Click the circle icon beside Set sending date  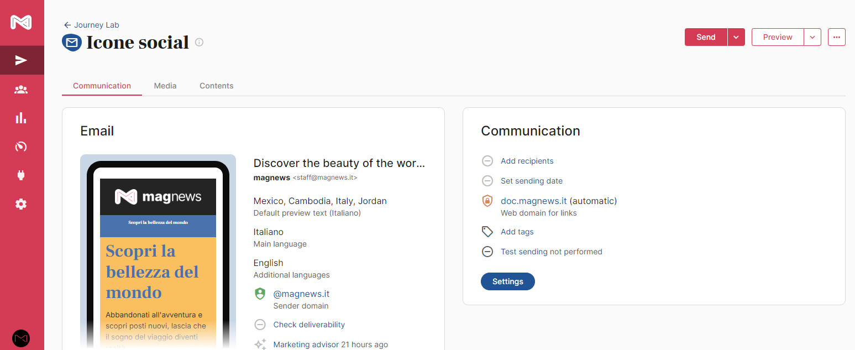[x=487, y=181]
